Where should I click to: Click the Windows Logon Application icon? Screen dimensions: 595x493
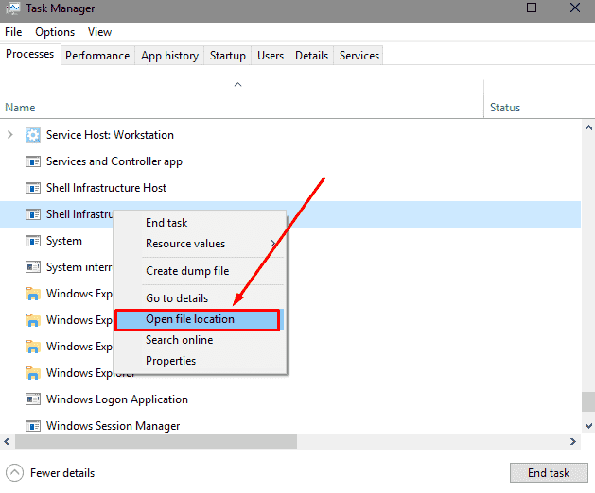(33, 399)
